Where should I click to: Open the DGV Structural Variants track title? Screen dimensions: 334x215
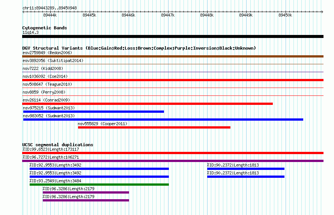click(139, 48)
